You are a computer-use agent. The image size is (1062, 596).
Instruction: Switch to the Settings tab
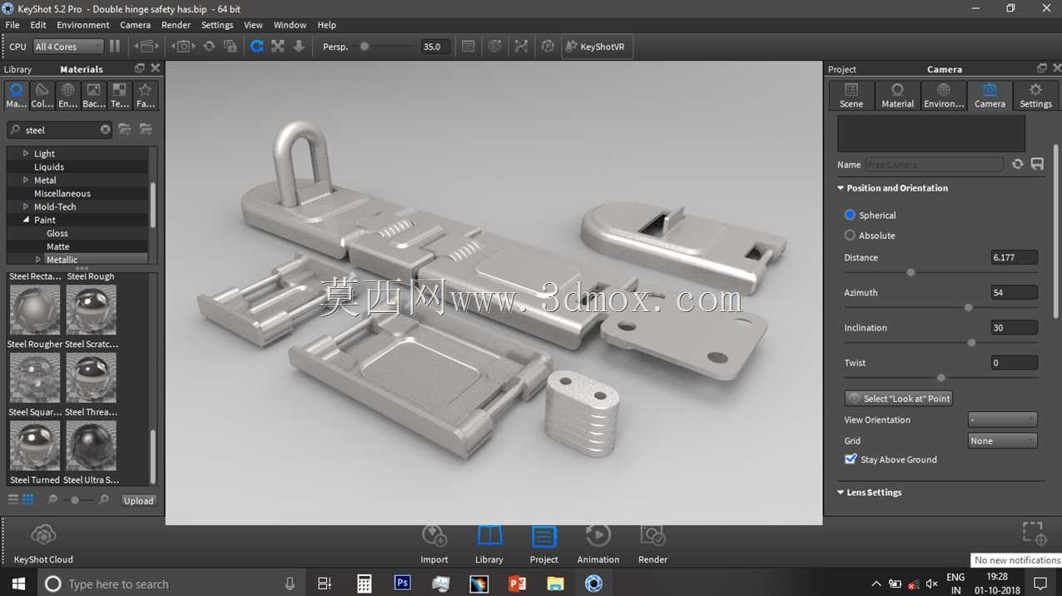click(1035, 95)
